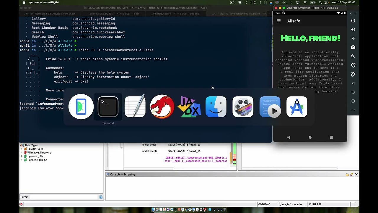
Task: Pick the QuickTime-style player icon in switcher
Action: tap(270, 107)
